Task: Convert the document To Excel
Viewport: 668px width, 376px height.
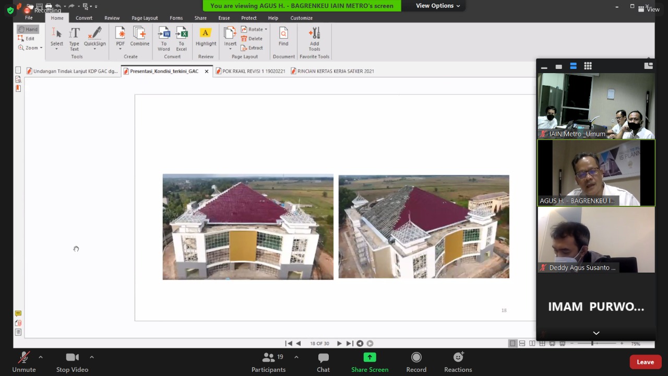Action: [181, 39]
